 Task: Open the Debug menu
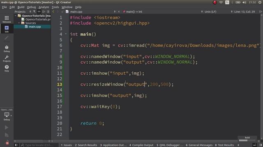click(x=31, y=7)
